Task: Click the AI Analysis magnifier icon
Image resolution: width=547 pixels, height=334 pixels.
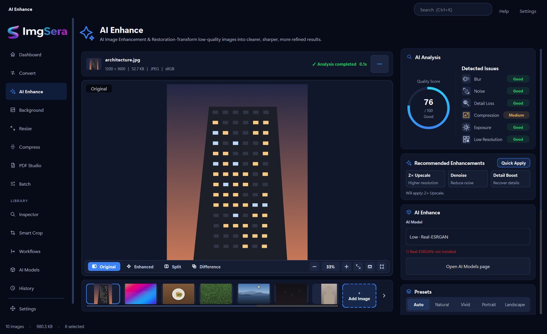Action: click(x=409, y=57)
